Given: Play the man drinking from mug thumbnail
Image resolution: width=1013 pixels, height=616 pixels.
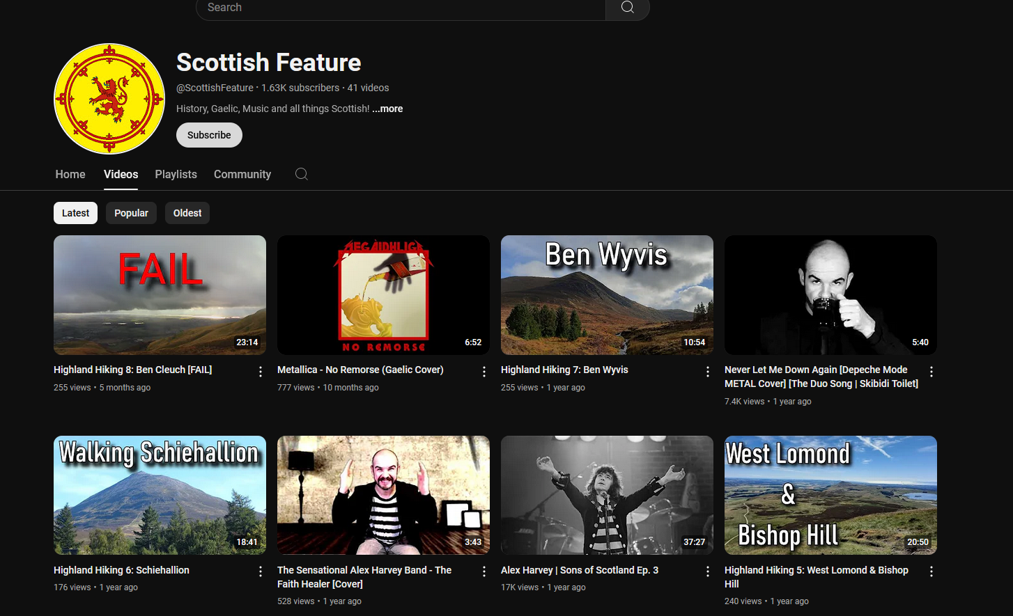Looking at the screenshot, I should pos(830,295).
